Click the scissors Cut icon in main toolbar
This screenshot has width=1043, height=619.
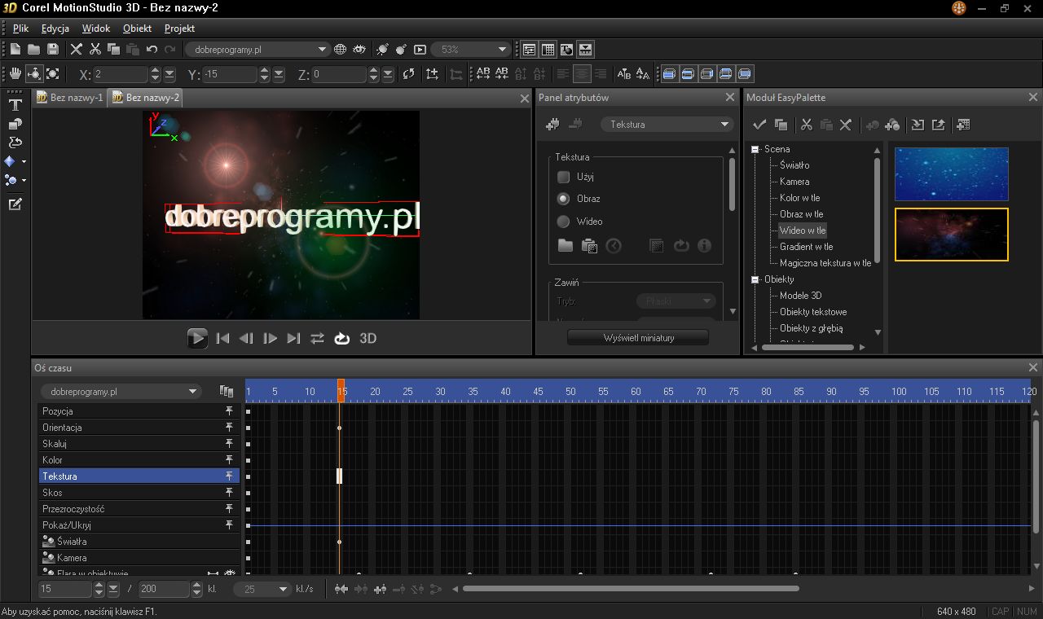click(x=95, y=49)
